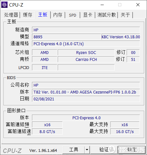The image size is (147, 155).
Task: Click the LPCIO vendor ITE
Action: [x=45, y=67]
